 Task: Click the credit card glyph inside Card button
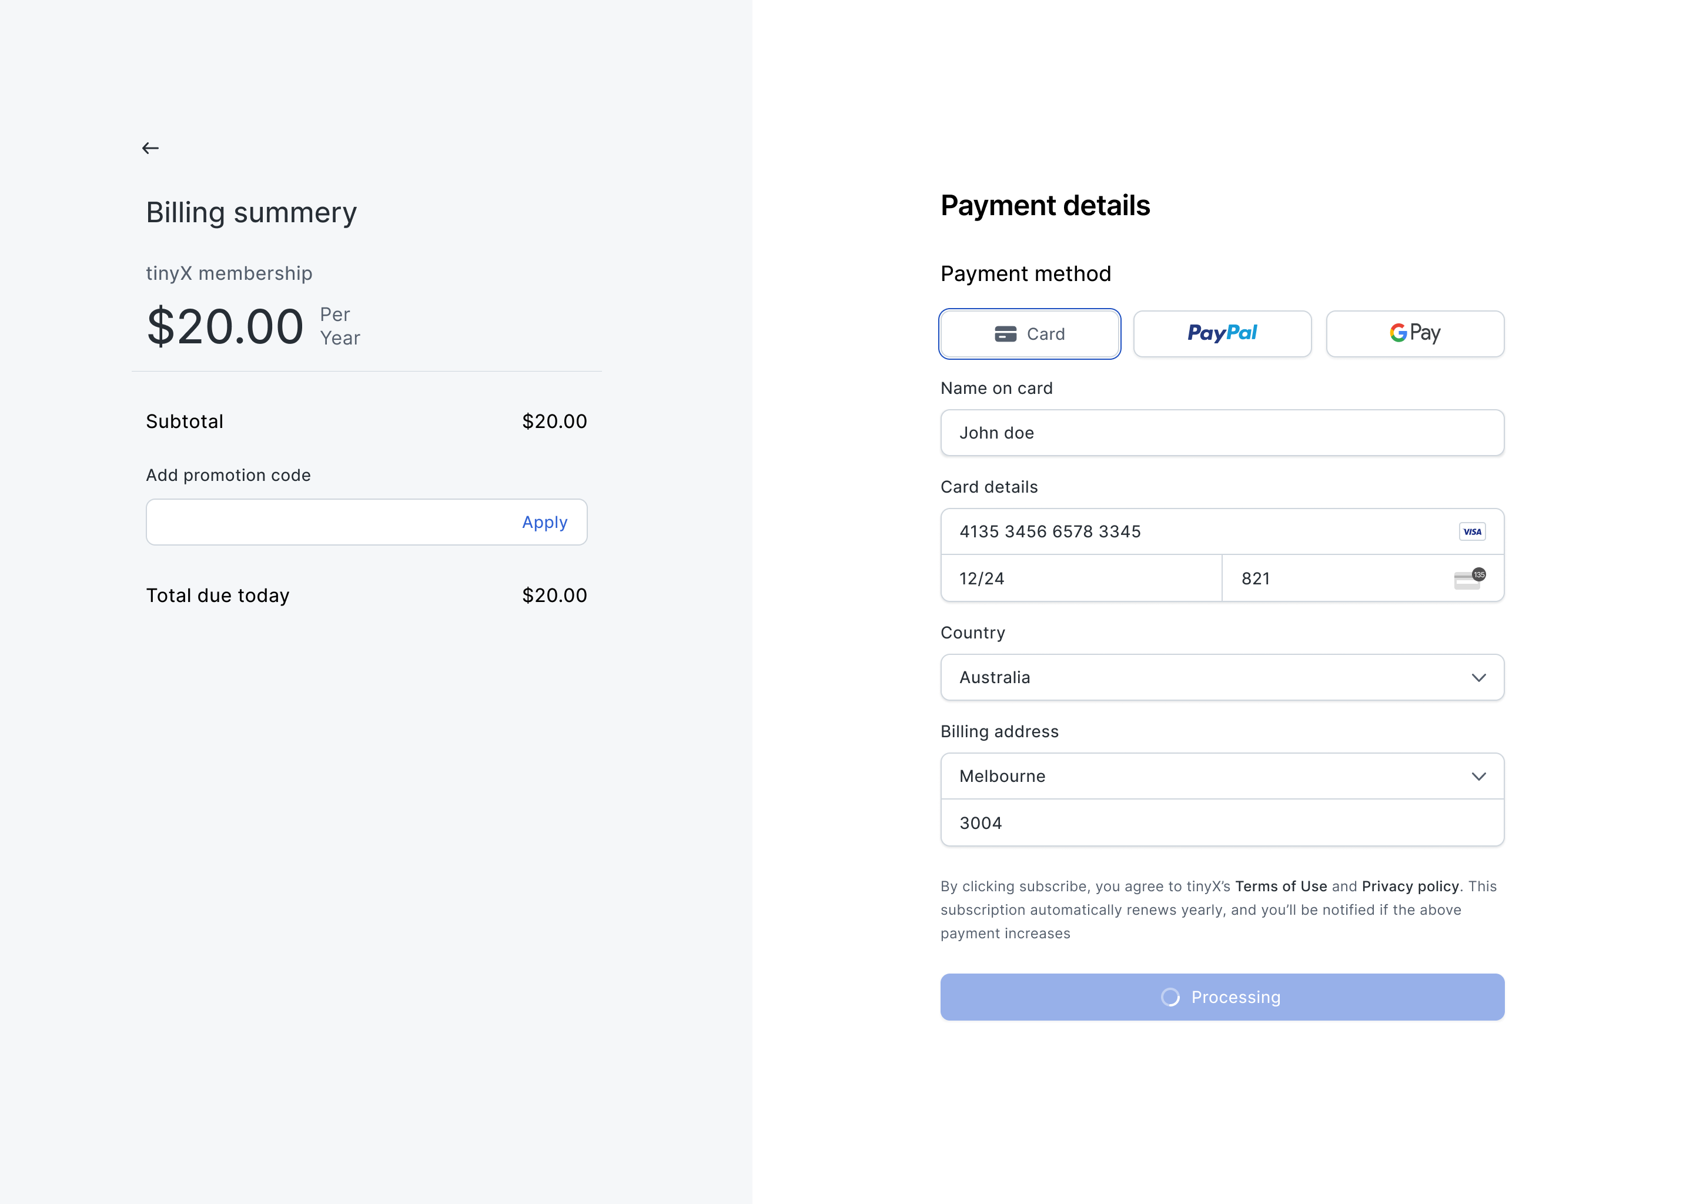pyautogui.click(x=1005, y=333)
